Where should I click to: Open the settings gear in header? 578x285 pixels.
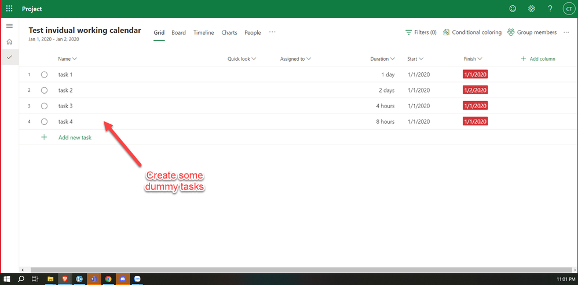(531, 9)
